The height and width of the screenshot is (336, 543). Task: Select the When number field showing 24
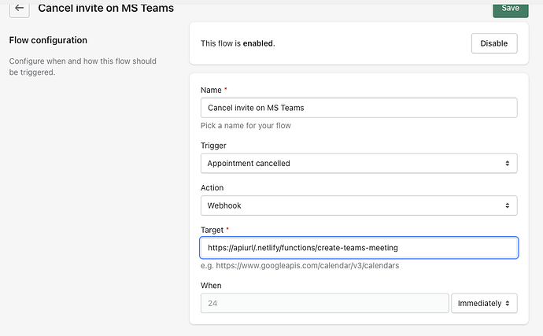click(x=324, y=303)
